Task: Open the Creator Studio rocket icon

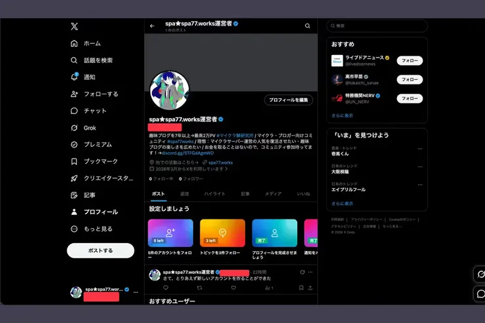Action: point(74,178)
